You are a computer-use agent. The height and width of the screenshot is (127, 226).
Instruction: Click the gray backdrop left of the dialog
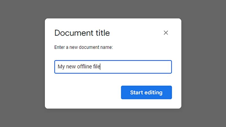click(x=23, y=63)
